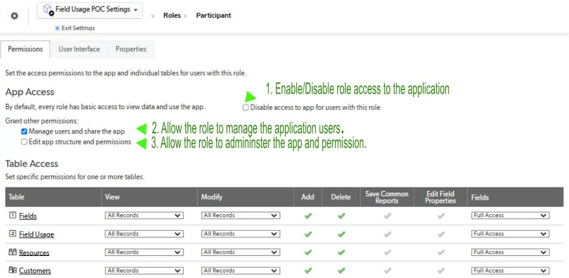569x278 pixels.
Task: Toggle Save Common Reports checkmark for Fields
Action: 387,216
